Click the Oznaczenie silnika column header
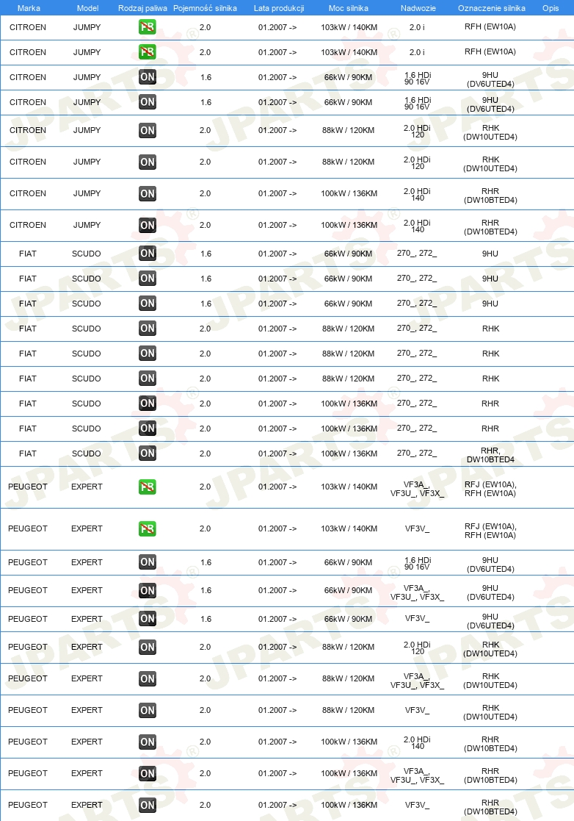574x821 pixels. [x=491, y=8]
